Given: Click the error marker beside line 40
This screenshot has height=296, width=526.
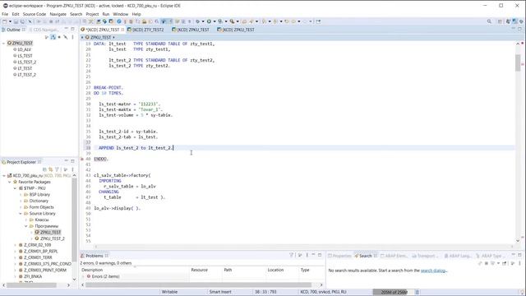Looking at the screenshot, I should tap(82, 159).
